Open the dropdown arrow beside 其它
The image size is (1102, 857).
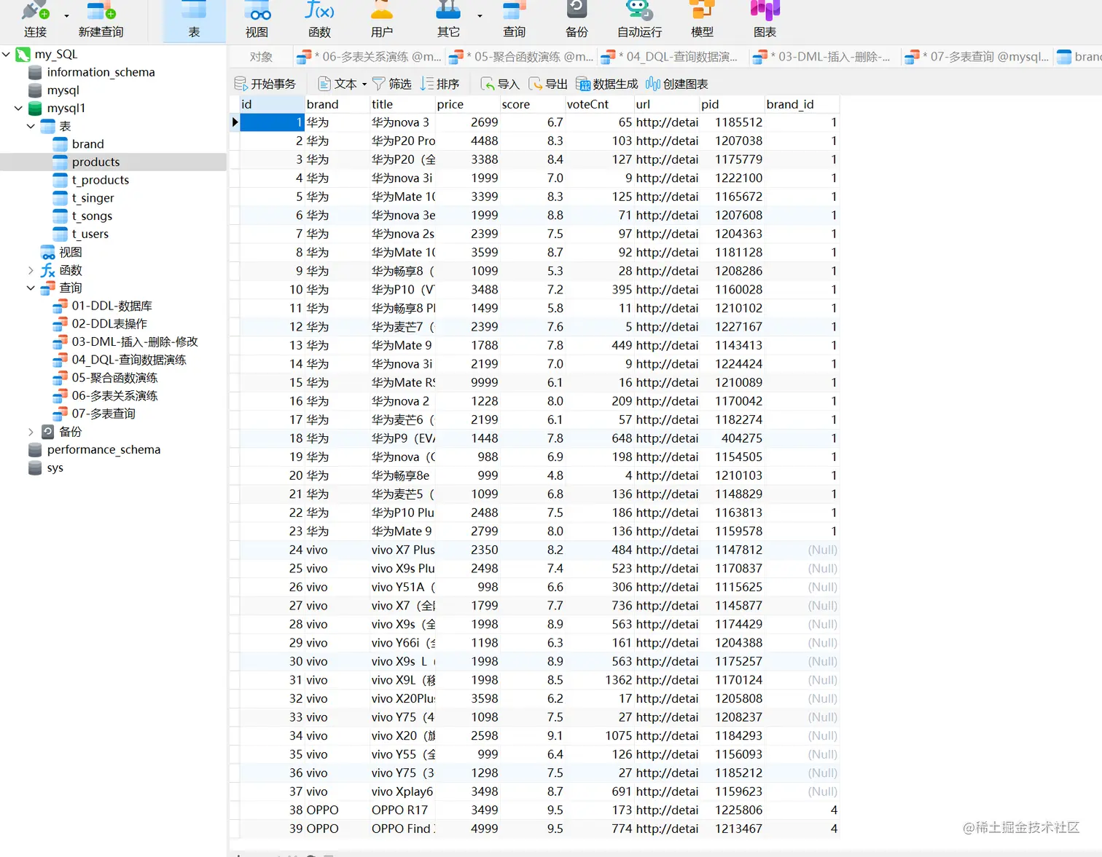480,15
